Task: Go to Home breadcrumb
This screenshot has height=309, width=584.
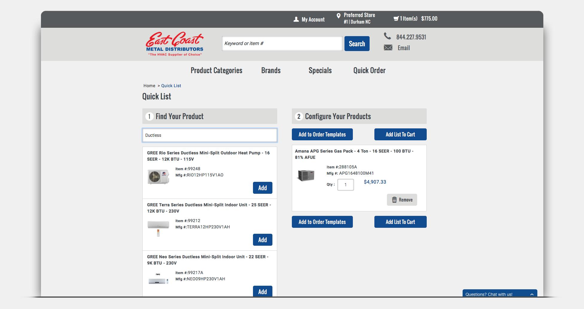Action: click(149, 86)
